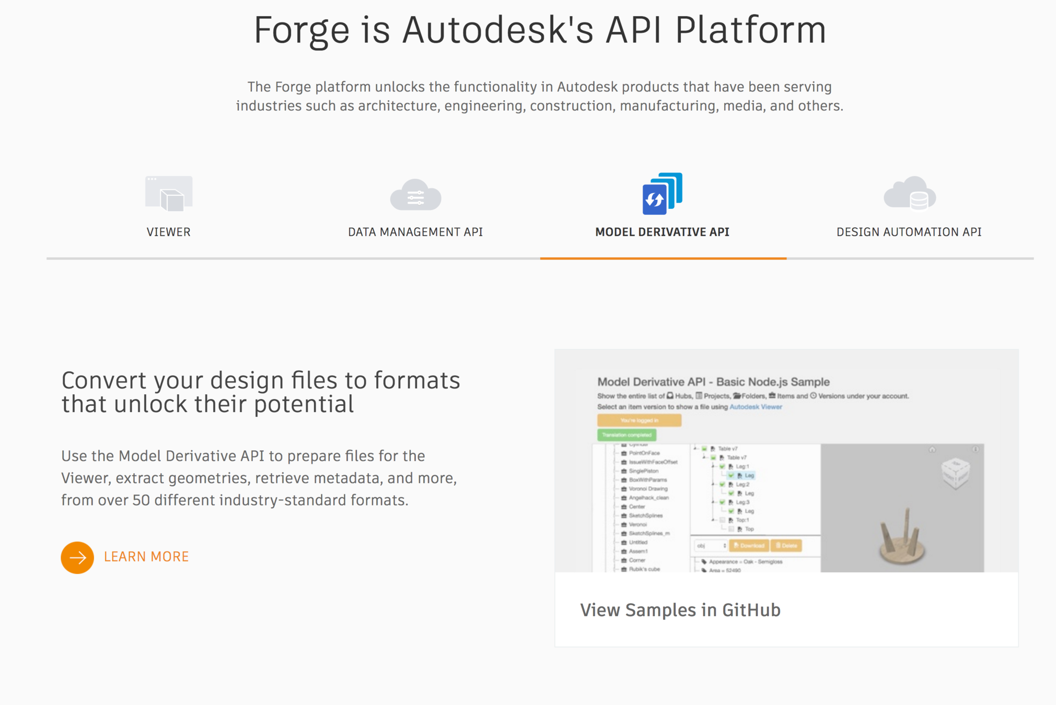Click the viewer home icon in sample
The height and width of the screenshot is (705, 1056).
pos(932,450)
